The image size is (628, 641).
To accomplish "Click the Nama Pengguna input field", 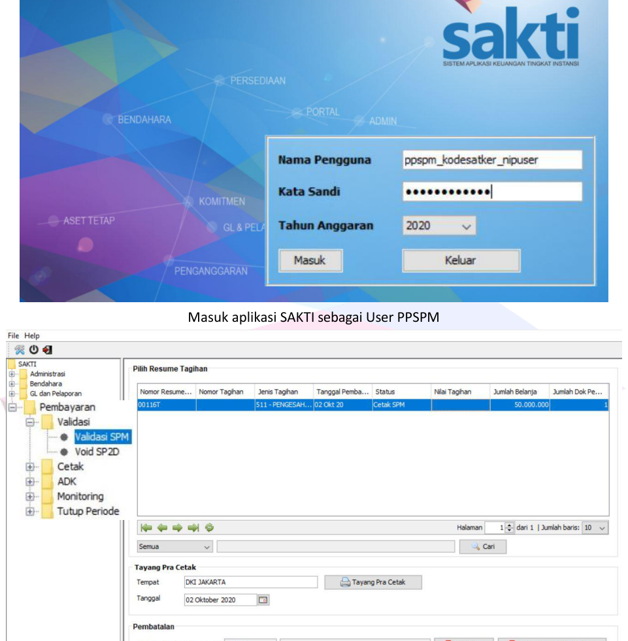I will point(491,160).
